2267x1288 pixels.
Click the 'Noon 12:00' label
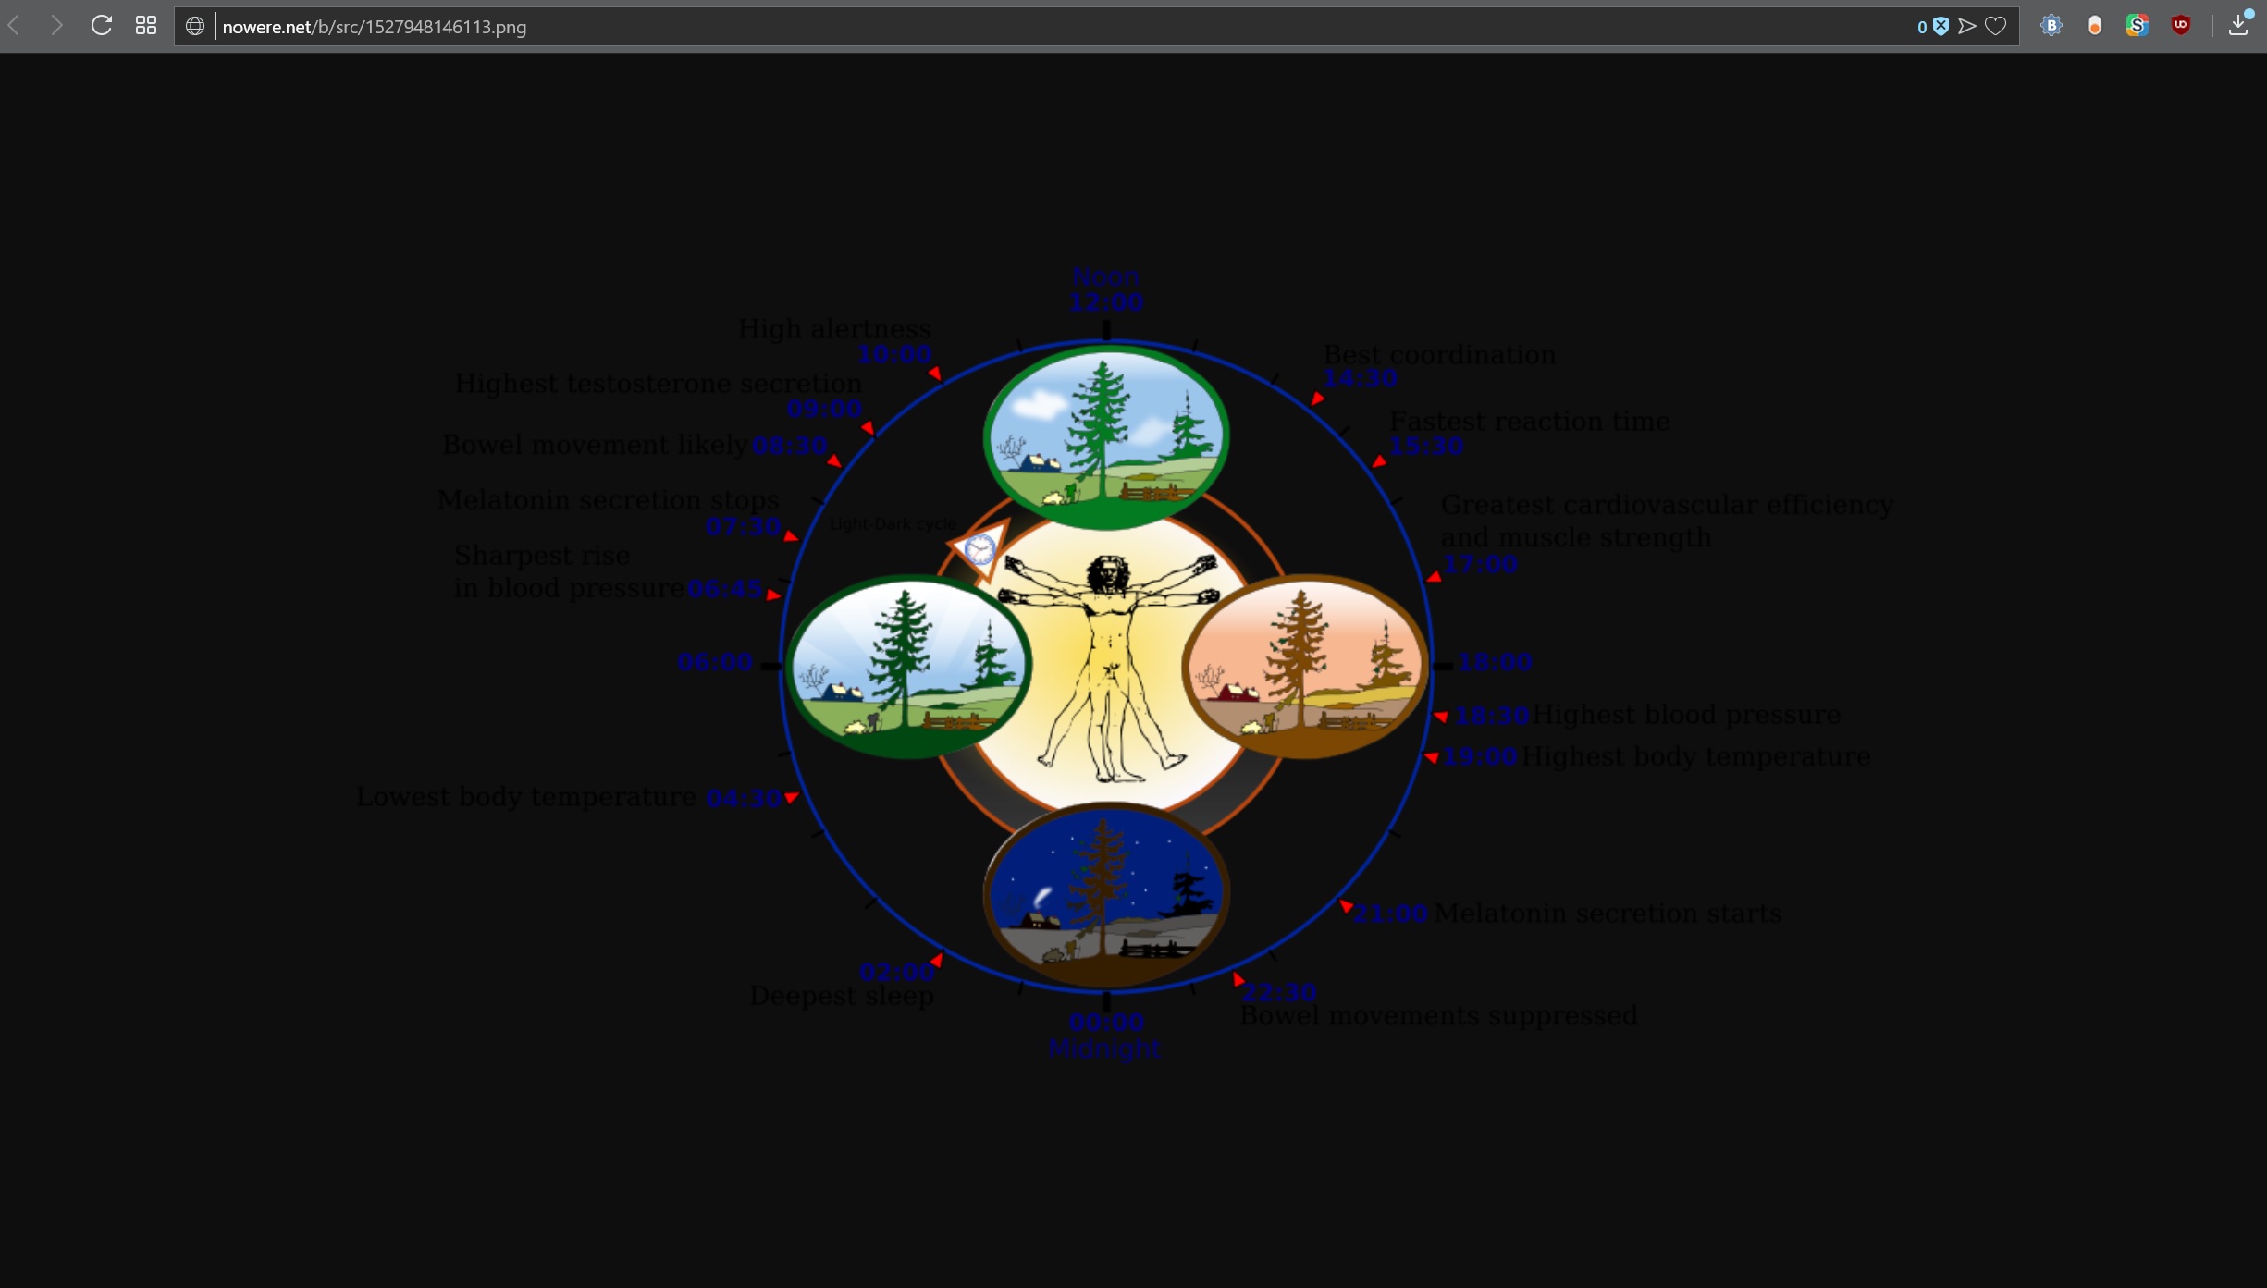click(x=1106, y=289)
